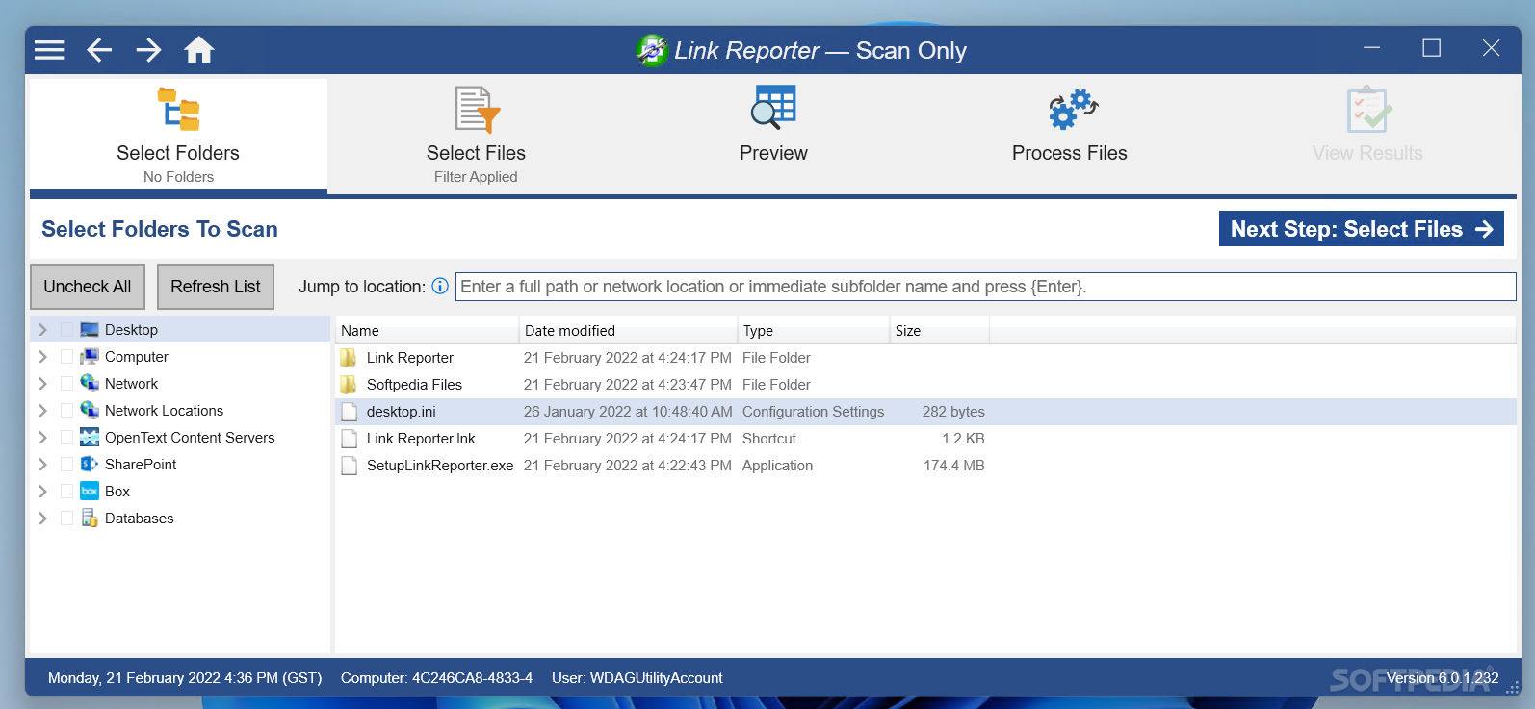Image resolution: width=1535 pixels, height=709 pixels.
Task: Switch to the Process Files step tab
Action: pos(1070,136)
